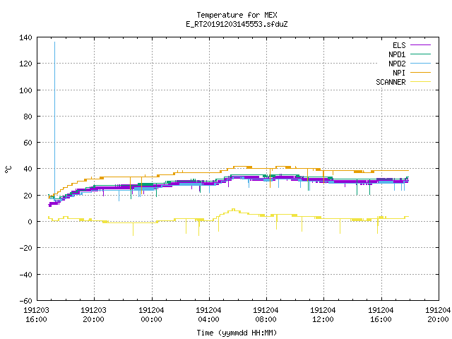Click the blue NPD2 legend line sample

[420, 64]
